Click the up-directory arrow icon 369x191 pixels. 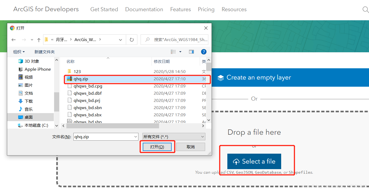(39, 40)
